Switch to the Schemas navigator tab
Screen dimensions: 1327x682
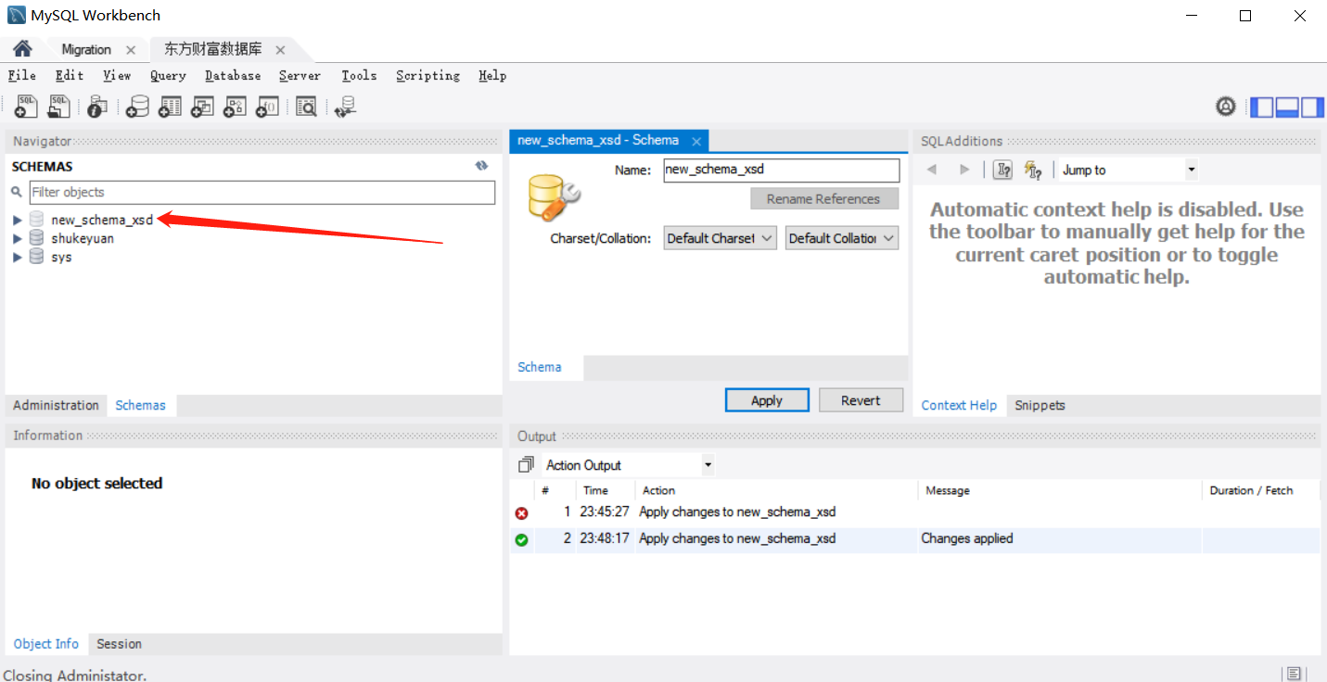[x=141, y=406]
